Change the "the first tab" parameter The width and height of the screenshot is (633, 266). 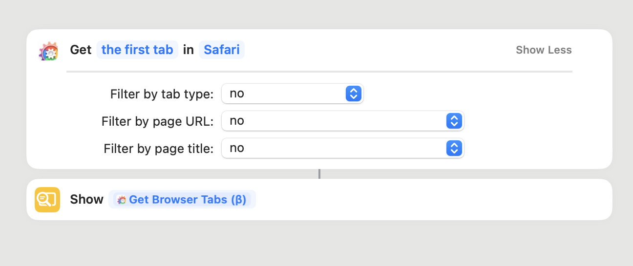(x=137, y=50)
